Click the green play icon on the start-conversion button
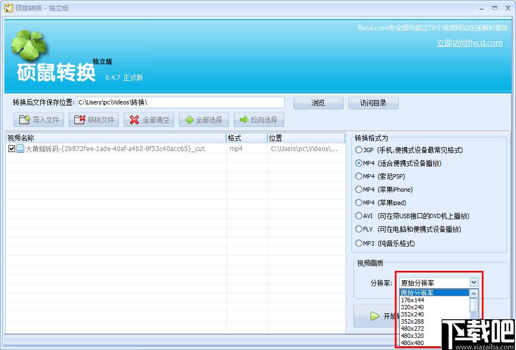516x350 pixels. coord(374,316)
